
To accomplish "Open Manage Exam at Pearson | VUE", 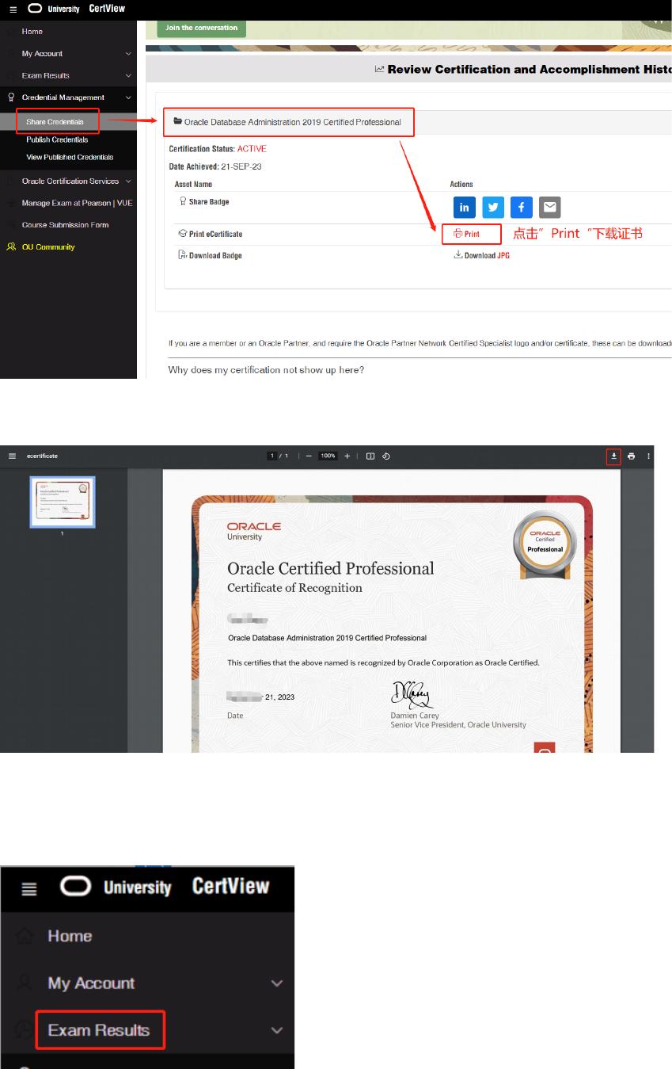I will click(77, 203).
